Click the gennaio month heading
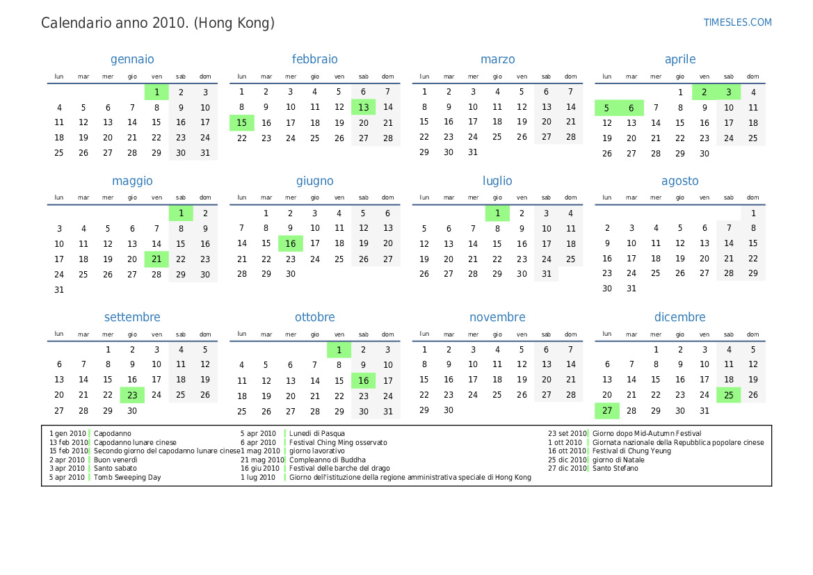The width and height of the screenshot is (813, 575). coord(132,60)
